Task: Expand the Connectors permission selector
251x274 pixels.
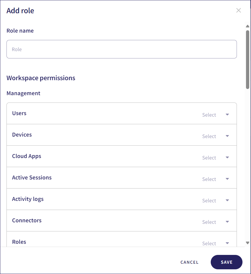Action: pyautogui.click(x=216, y=222)
